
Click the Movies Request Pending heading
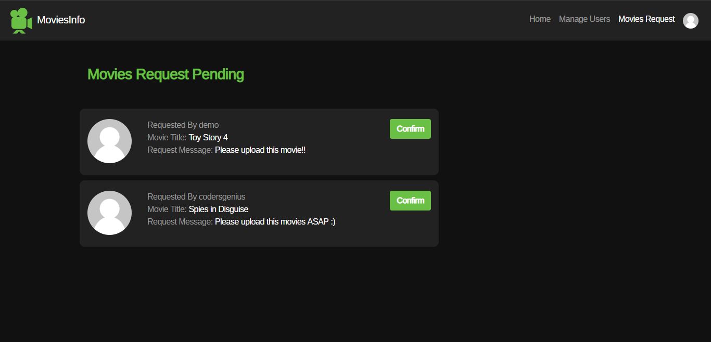click(x=166, y=74)
